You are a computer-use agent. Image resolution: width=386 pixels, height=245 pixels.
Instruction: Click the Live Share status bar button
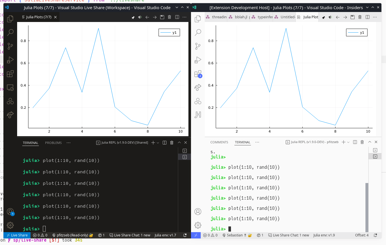[x=17, y=235]
